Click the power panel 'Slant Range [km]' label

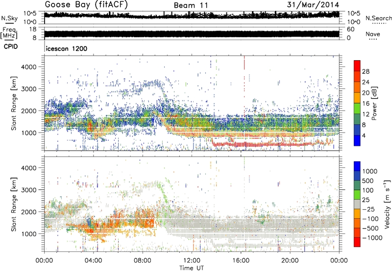14,103
